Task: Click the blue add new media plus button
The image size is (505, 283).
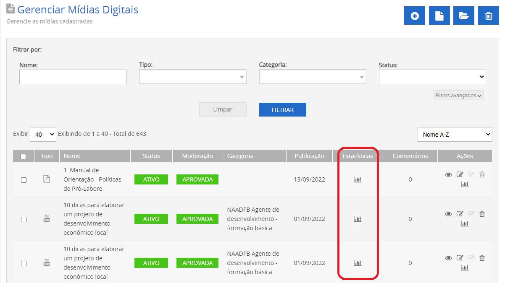Action: pyautogui.click(x=415, y=16)
